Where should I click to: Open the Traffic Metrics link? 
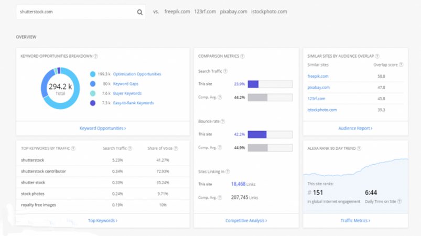point(355,221)
